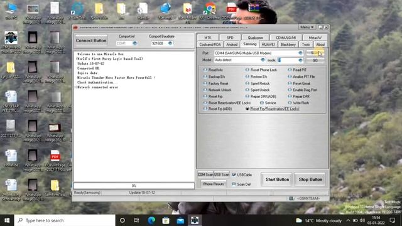Click the Stop Button
Image resolution: width=402 pixels, height=226 pixels.
pos(310,180)
